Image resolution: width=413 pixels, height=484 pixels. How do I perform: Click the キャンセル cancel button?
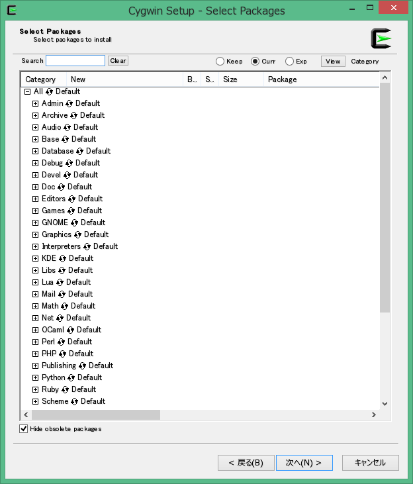pos(370,463)
